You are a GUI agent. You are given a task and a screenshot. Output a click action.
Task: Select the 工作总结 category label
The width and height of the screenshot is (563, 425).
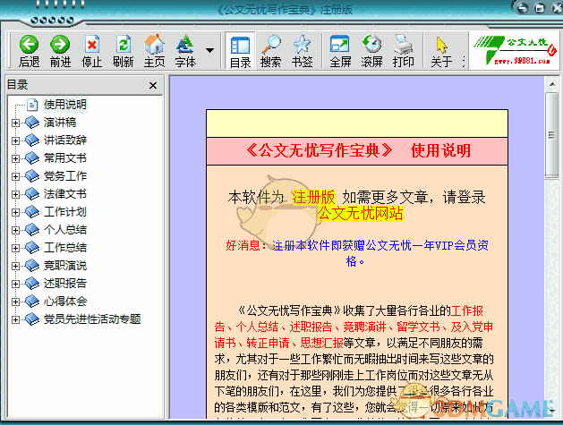click(x=65, y=248)
